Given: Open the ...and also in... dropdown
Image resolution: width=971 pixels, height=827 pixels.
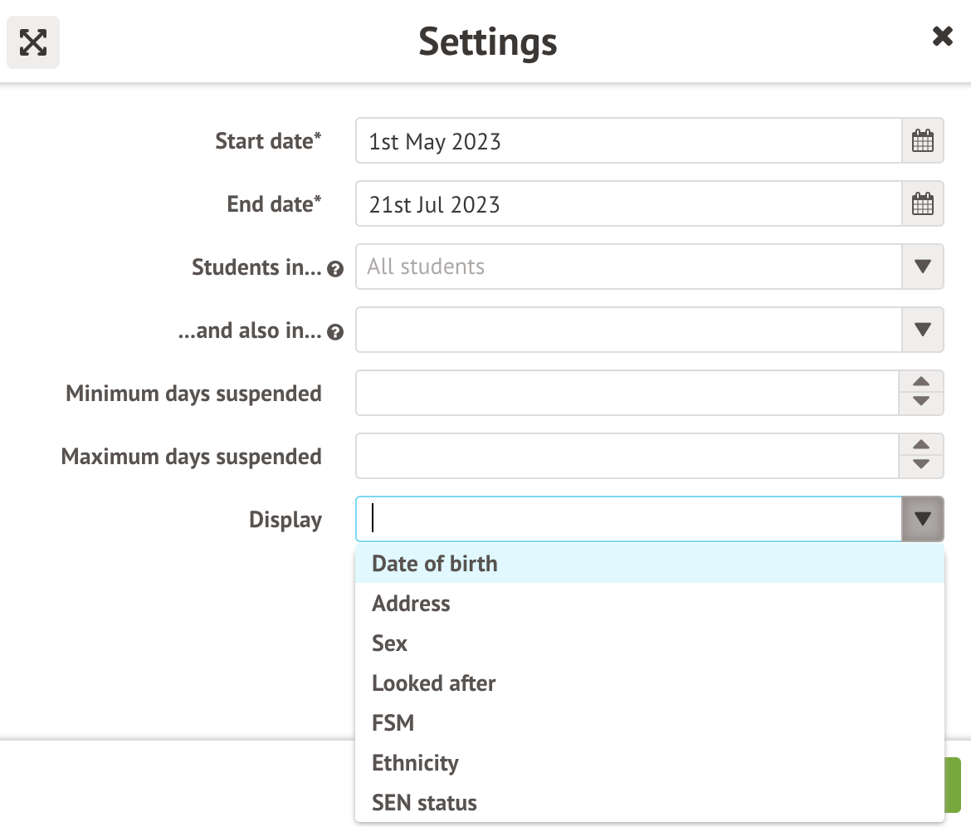Looking at the screenshot, I should [x=921, y=330].
